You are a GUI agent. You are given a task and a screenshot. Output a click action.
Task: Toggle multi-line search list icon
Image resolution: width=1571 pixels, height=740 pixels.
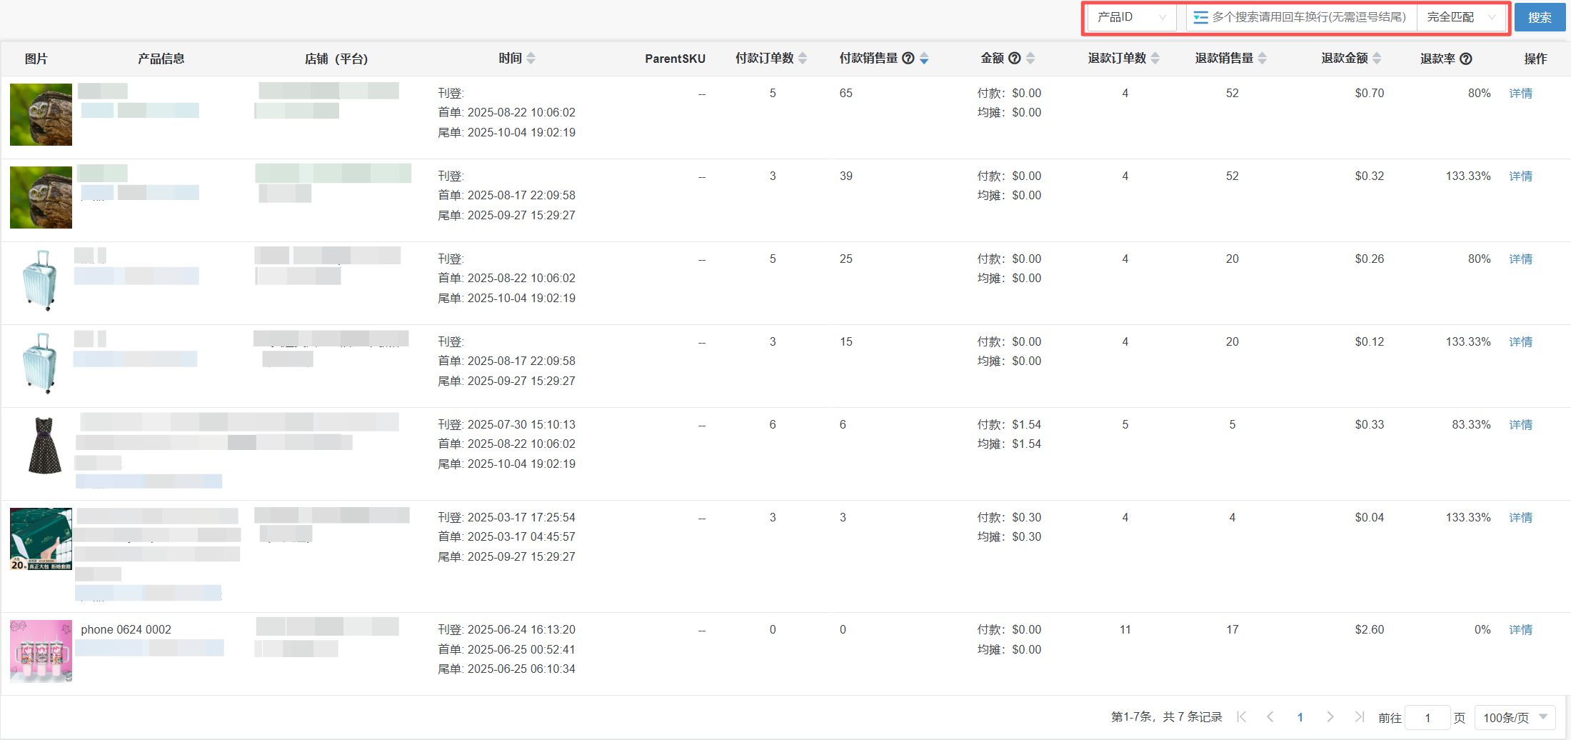(1200, 17)
